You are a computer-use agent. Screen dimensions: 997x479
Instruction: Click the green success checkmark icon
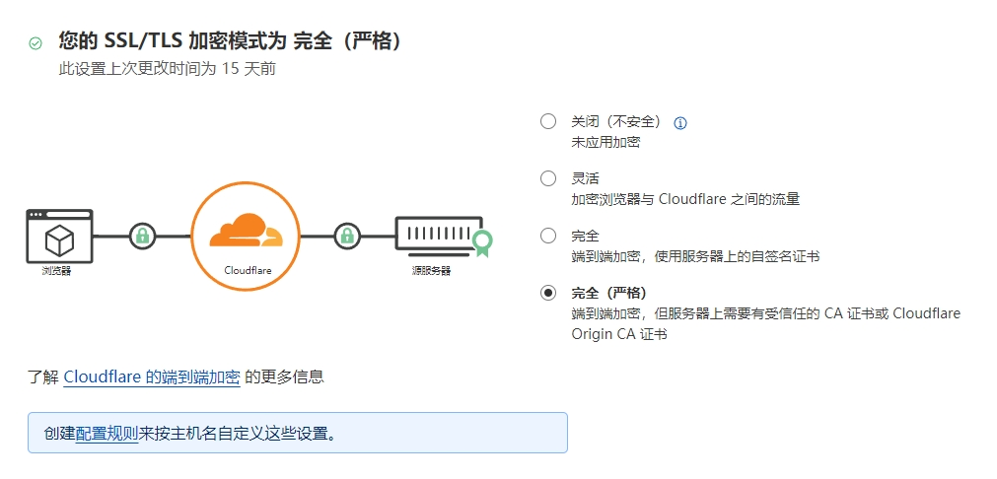36,43
